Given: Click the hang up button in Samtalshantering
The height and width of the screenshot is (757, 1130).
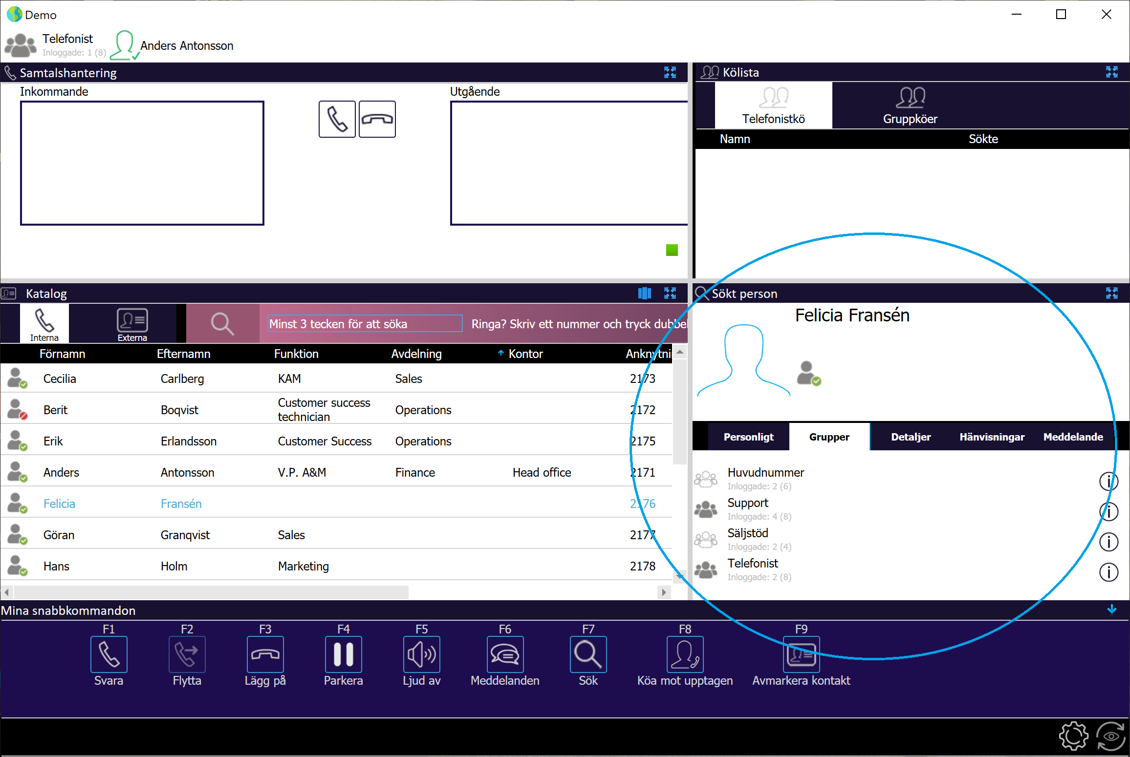Looking at the screenshot, I should pyautogui.click(x=377, y=119).
